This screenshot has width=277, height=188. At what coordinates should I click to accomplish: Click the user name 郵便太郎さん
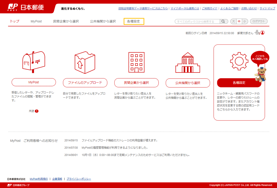(245, 33)
